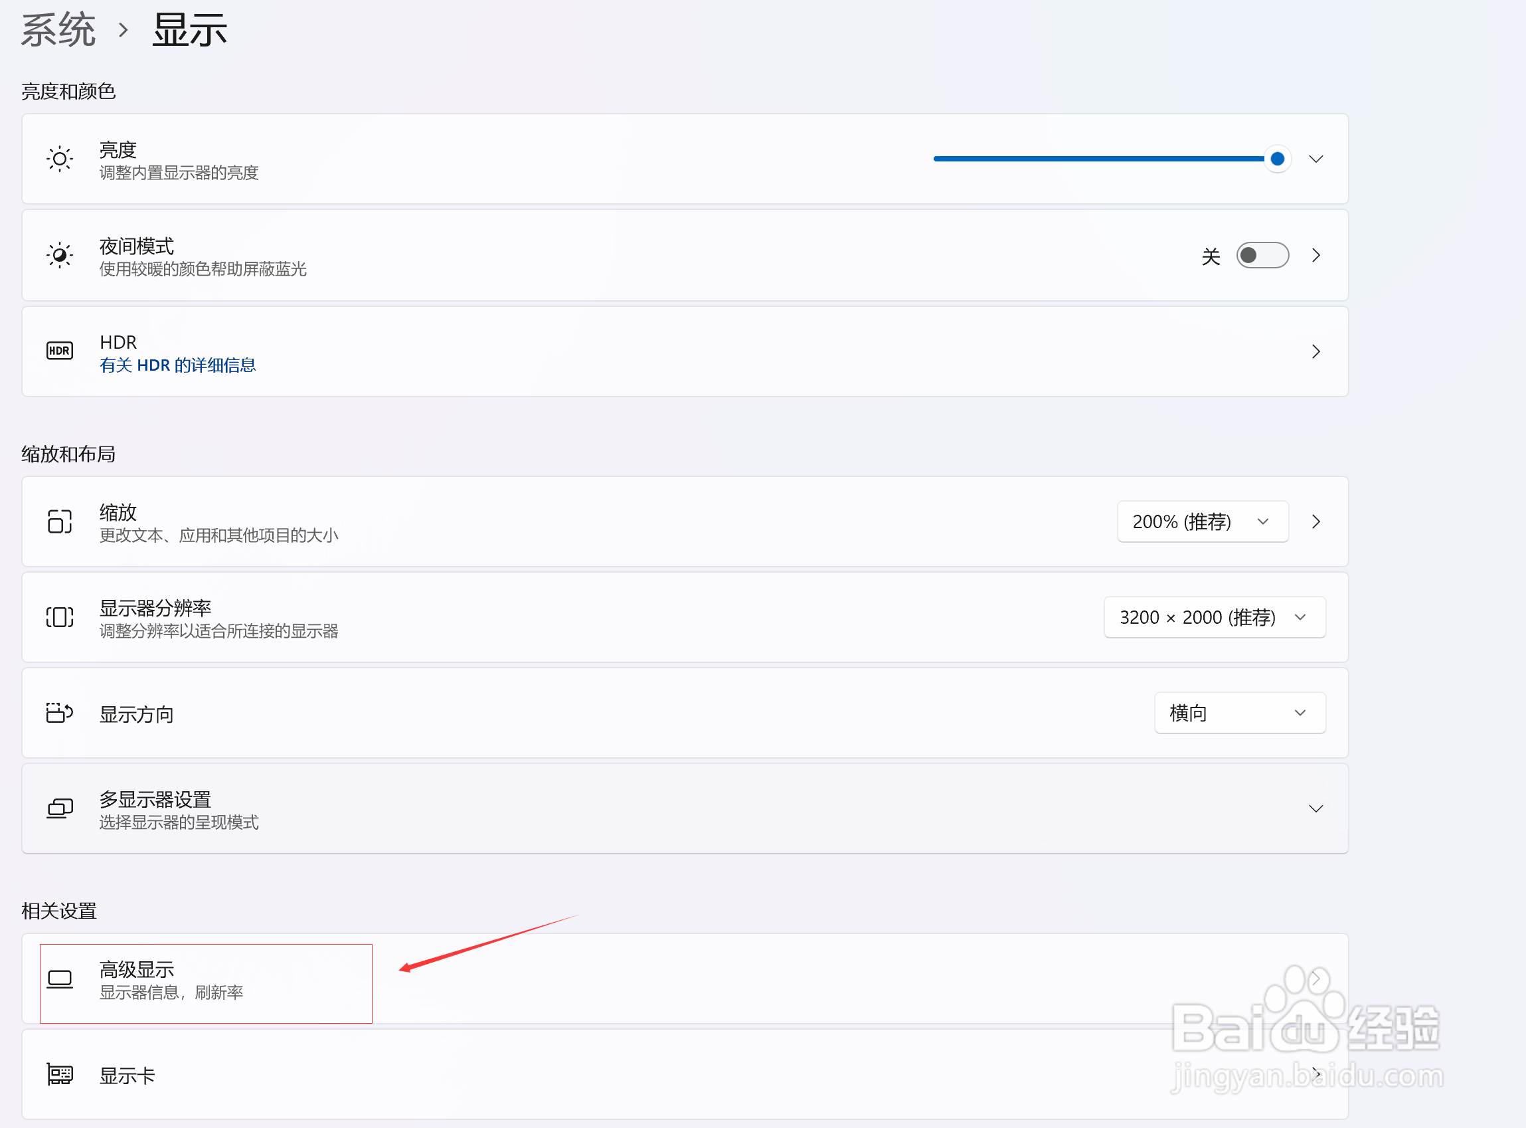
Task: Click the HDR badge icon
Action: pos(59,351)
